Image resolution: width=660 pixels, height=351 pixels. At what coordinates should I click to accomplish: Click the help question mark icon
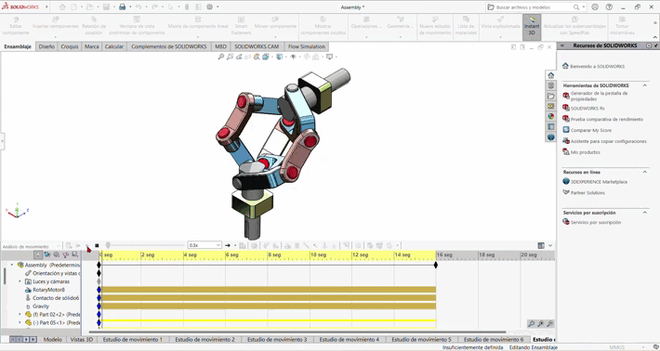(609, 7)
